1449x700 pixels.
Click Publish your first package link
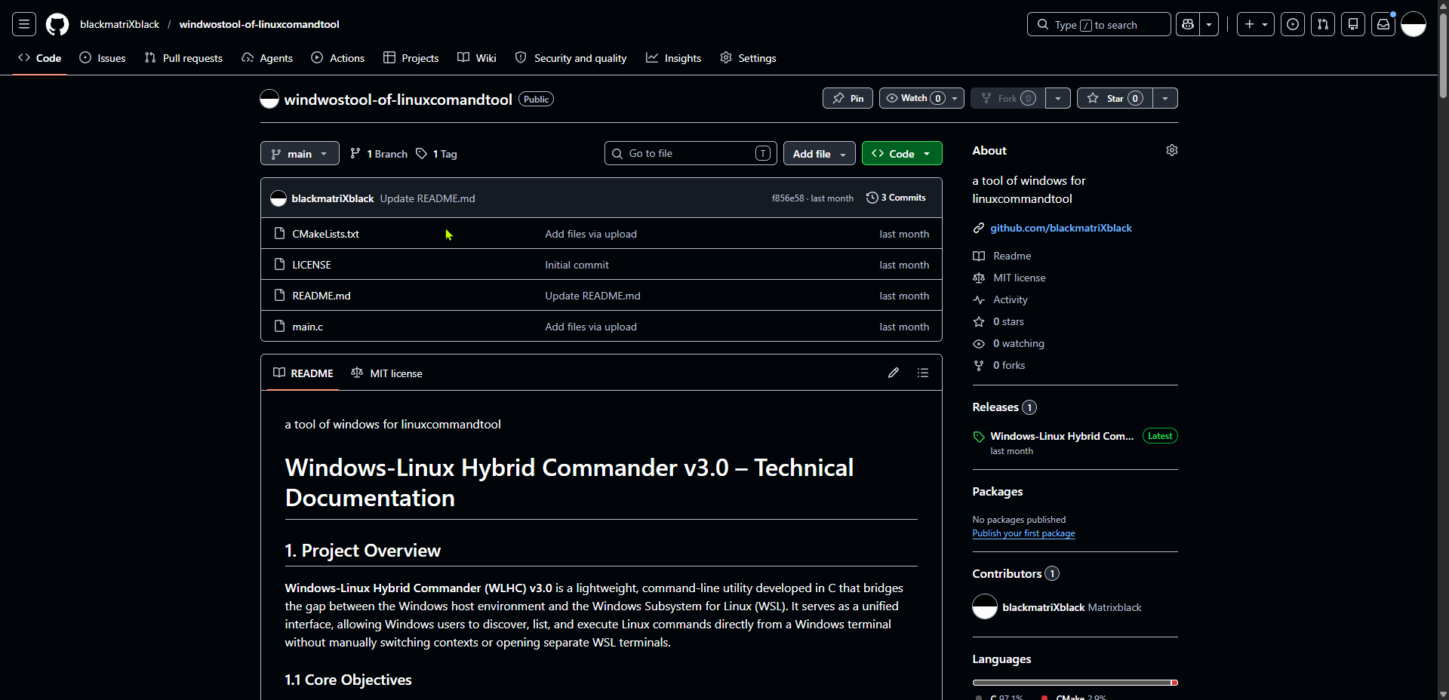pos(1023,533)
